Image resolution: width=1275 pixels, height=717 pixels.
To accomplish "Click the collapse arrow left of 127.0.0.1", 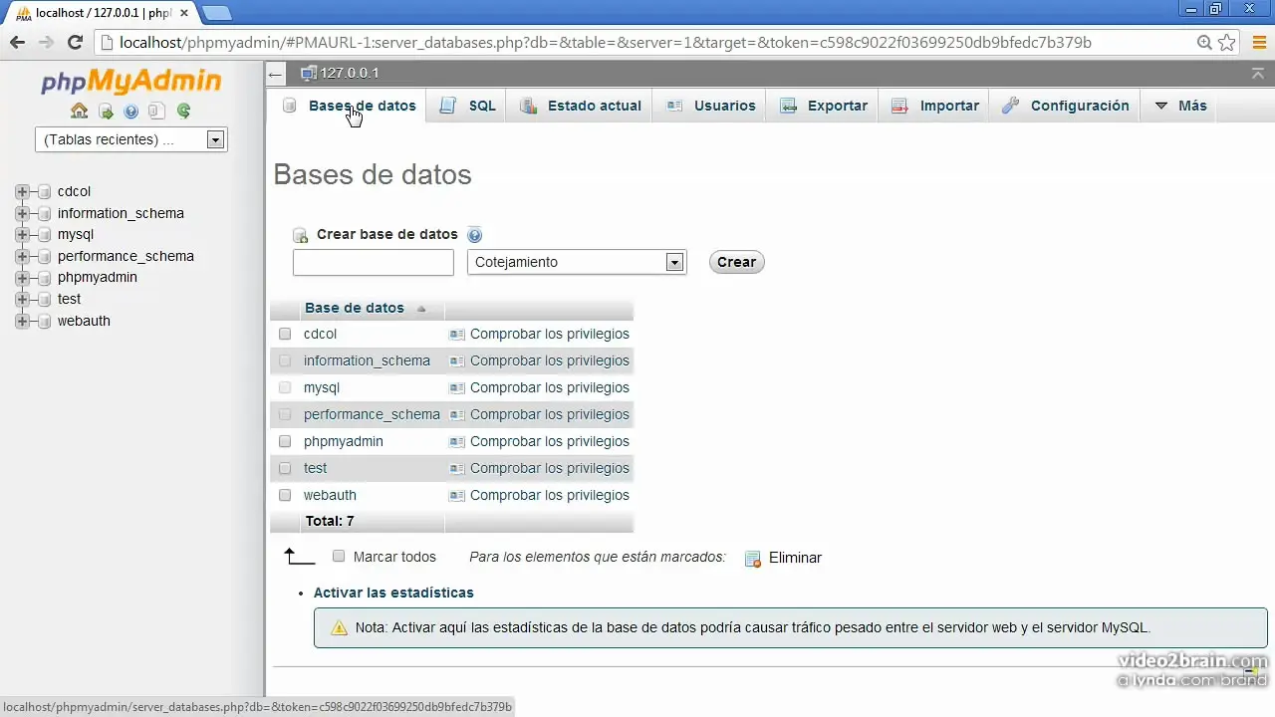I will [276, 74].
